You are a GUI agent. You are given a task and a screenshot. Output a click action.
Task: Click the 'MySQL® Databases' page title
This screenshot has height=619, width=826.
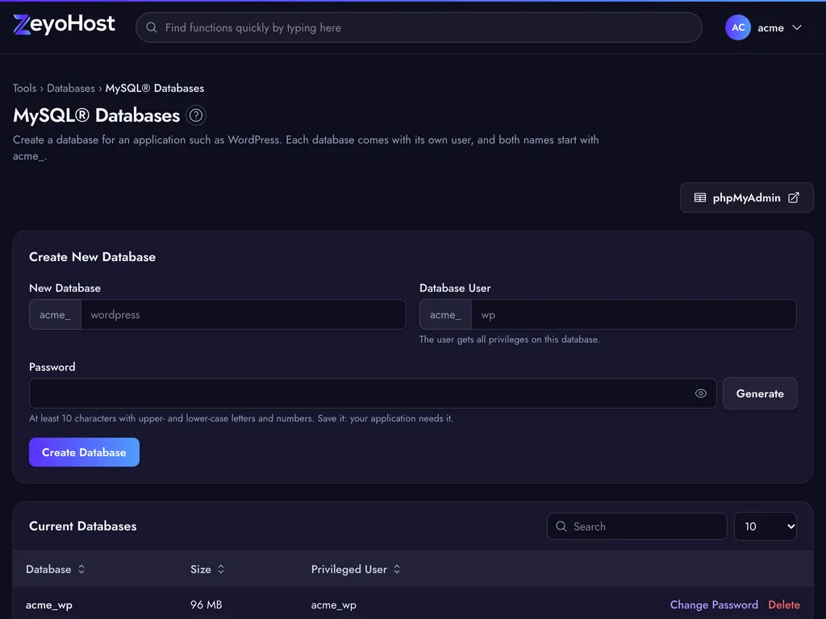click(97, 115)
